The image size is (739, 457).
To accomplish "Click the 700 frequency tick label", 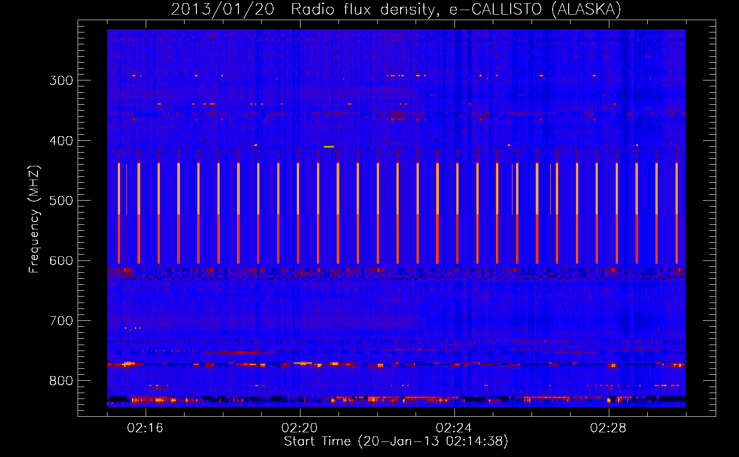I will click(61, 321).
